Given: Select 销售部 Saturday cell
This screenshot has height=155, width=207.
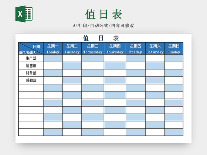Looking at the screenshot, I should 155,66.
